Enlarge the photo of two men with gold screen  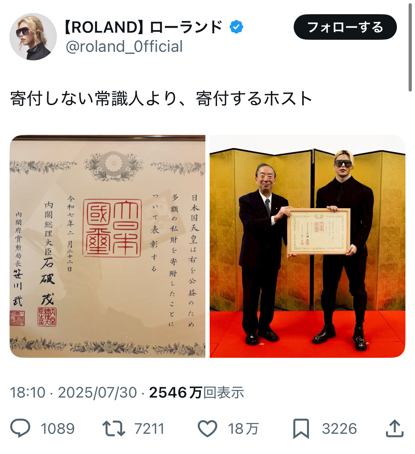[307, 246]
